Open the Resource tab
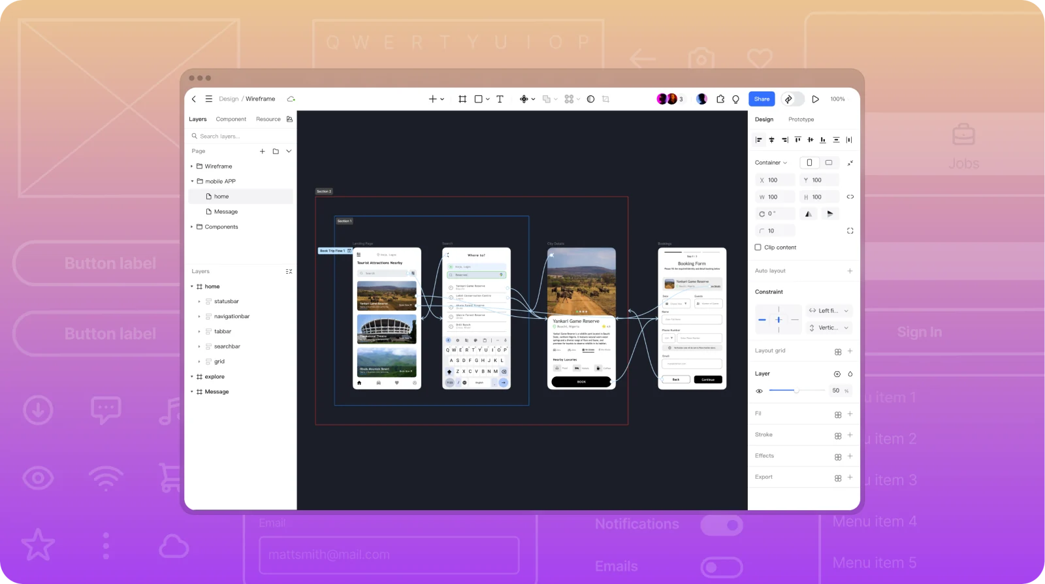Screen dimensions: 1045x584 point(268,120)
